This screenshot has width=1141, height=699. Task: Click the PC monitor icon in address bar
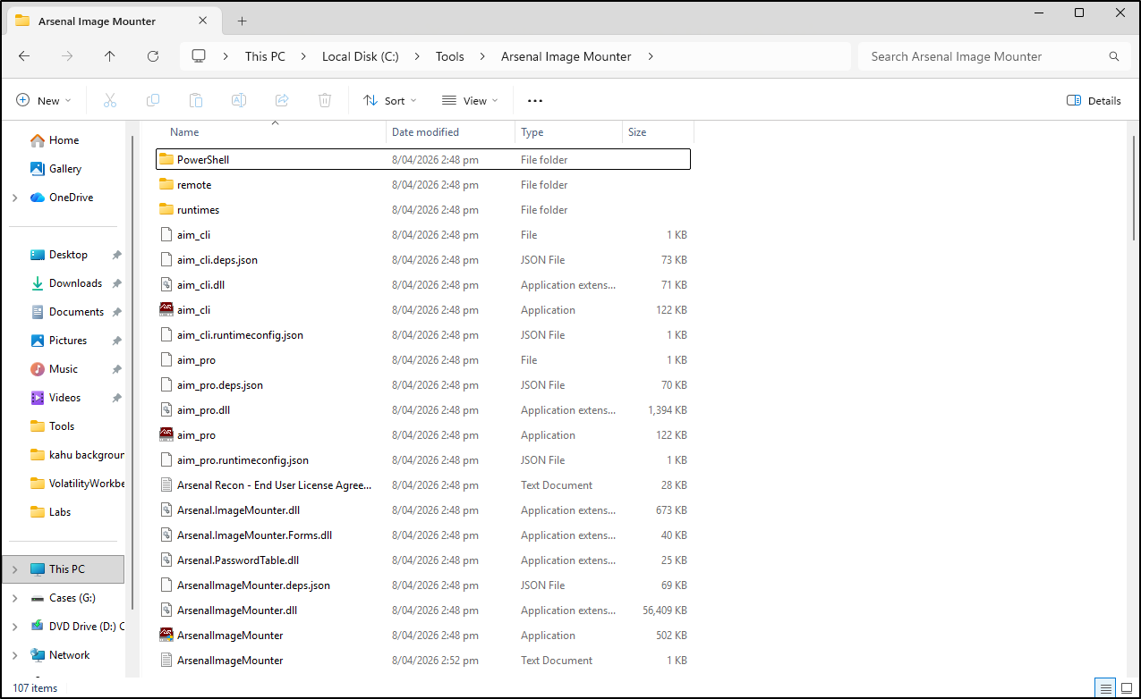pos(199,56)
